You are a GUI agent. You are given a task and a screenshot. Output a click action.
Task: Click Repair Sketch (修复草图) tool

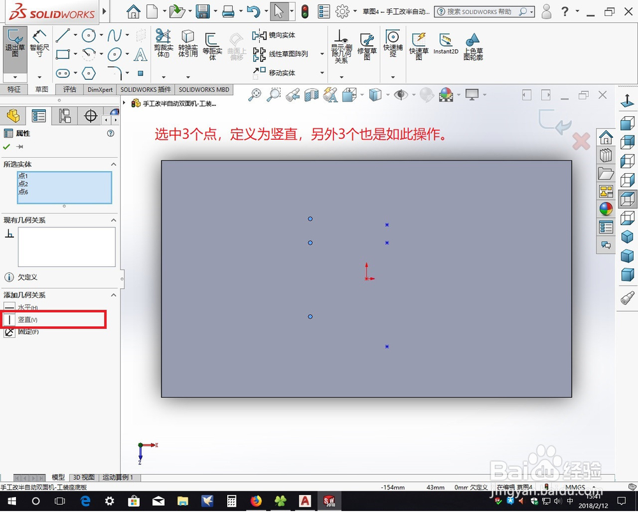[367, 46]
